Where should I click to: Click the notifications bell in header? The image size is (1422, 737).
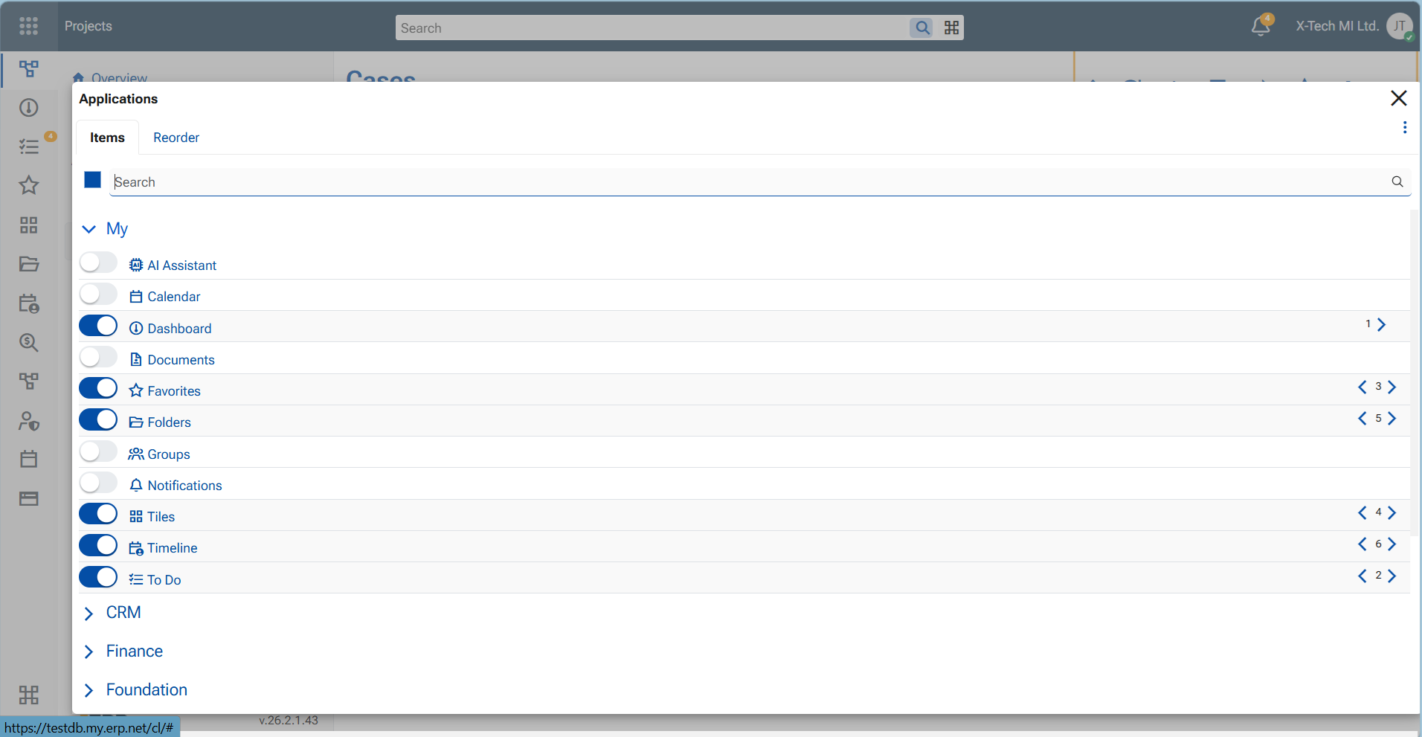[x=1261, y=26]
